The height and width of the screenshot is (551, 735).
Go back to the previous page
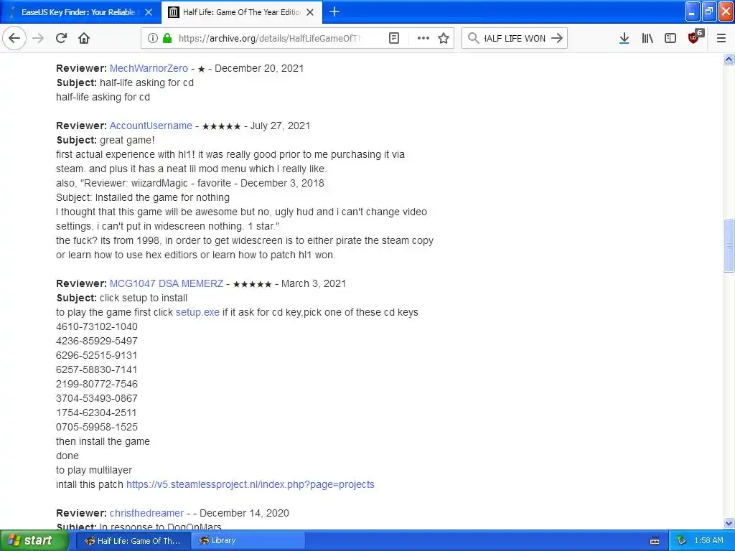tap(14, 38)
